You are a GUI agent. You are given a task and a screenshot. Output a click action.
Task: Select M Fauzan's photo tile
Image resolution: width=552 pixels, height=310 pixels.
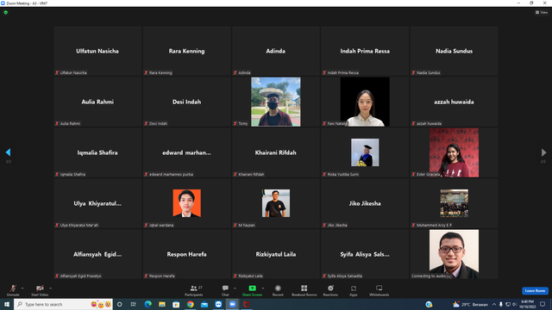tap(276, 203)
